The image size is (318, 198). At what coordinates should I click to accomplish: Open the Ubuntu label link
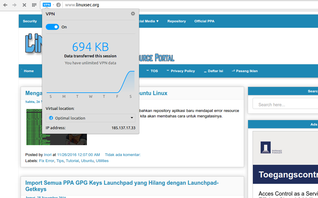click(87, 161)
